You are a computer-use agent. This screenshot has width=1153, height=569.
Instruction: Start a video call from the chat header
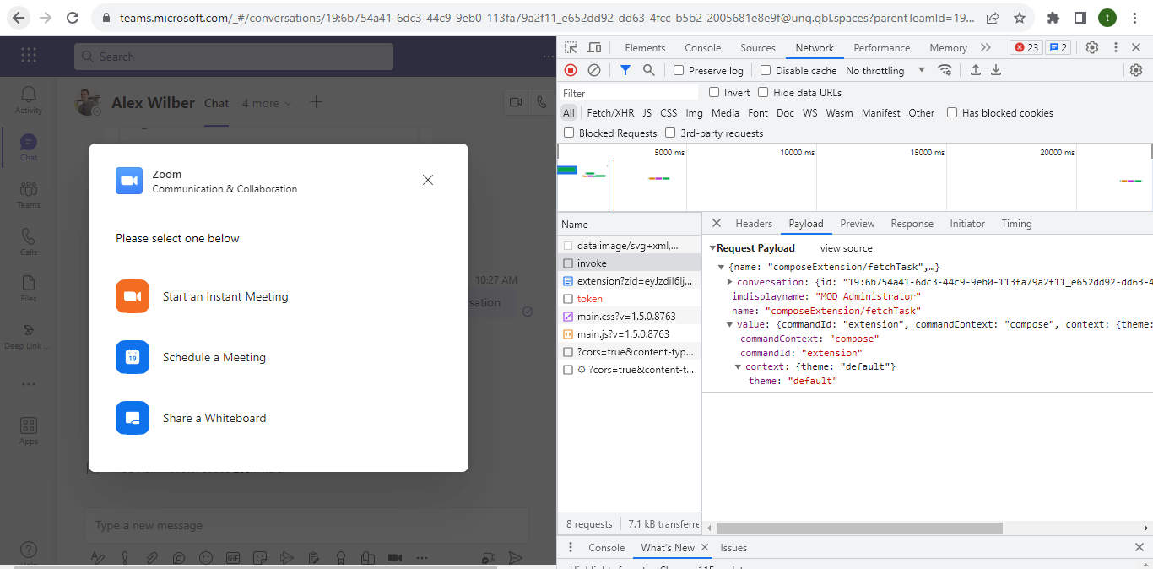click(x=516, y=102)
